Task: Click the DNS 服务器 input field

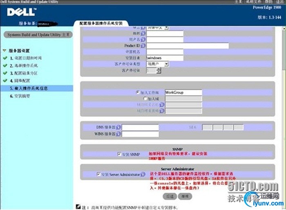Action: (140, 127)
